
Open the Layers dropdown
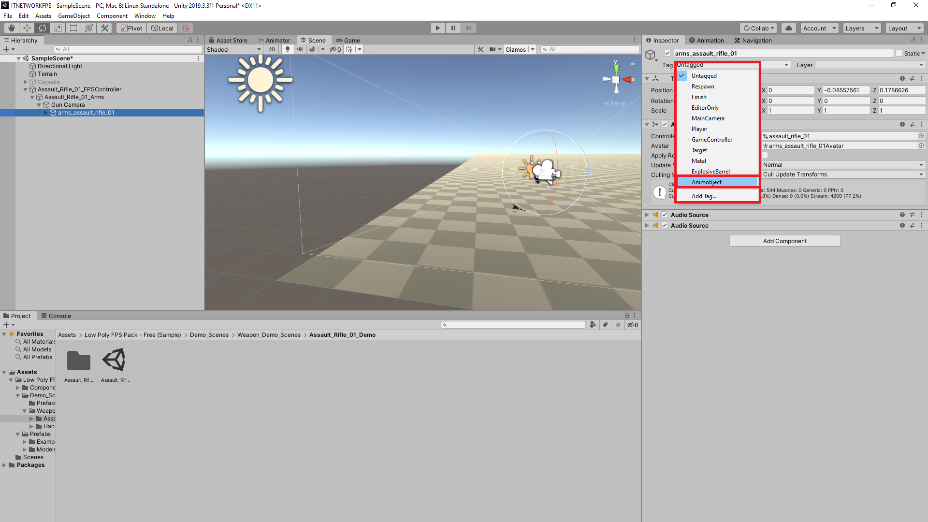tap(861, 28)
